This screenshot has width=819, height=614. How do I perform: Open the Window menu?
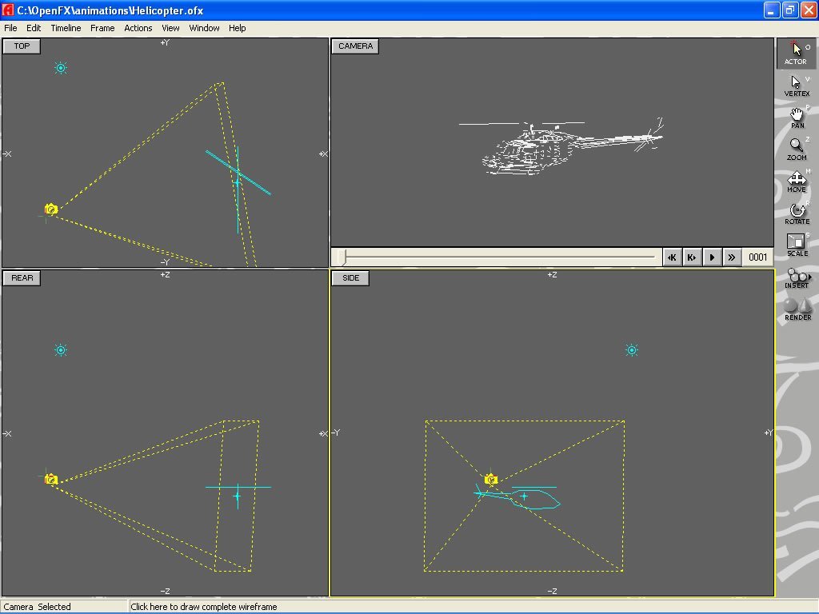[x=204, y=28]
